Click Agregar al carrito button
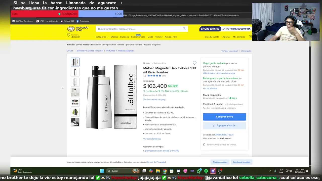The height and width of the screenshot is (181, 322). tap(224, 125)
